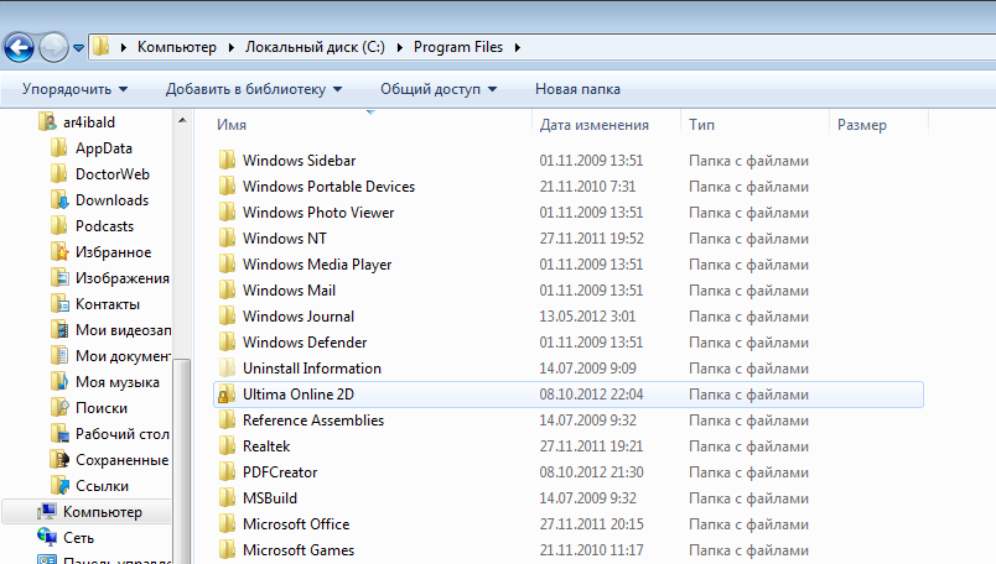996x564 pixels.
Task: Select the Program Files breadcrumb
Action: click(x=458, y=47)
